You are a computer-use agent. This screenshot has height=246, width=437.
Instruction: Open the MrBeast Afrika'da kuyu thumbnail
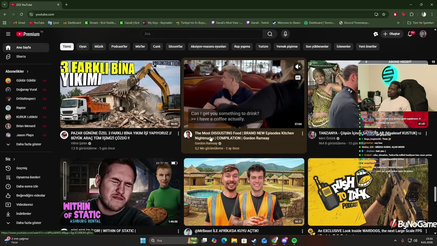[x=244, y=192]
